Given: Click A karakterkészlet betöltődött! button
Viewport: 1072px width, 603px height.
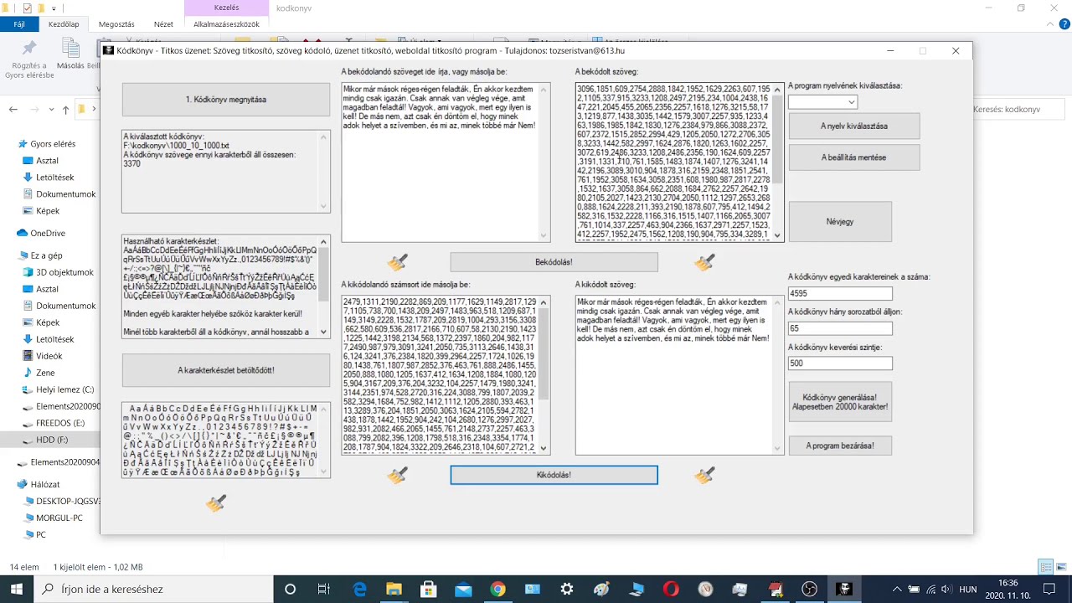Looking at the screenshot, I should point(226,370).
